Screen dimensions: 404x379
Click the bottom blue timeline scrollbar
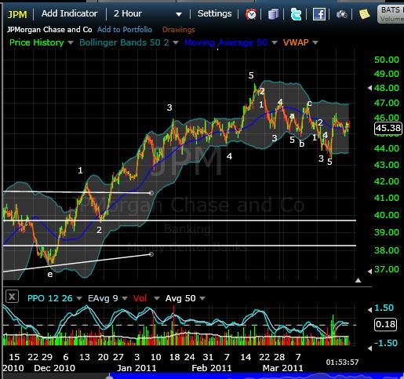(x=257, y=377)
